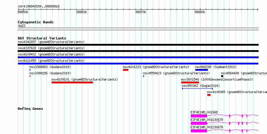Click the nsv4111459 variant label
The image size is (267, 134).
click(x=51, y=61)
